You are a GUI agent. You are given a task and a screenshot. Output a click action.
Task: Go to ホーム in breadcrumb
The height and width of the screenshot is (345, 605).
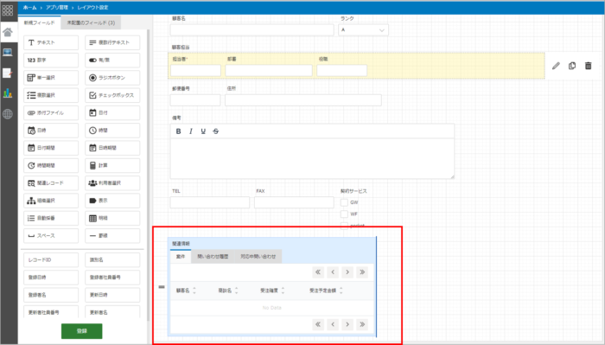pyautogui.click(x=29, y=7)
